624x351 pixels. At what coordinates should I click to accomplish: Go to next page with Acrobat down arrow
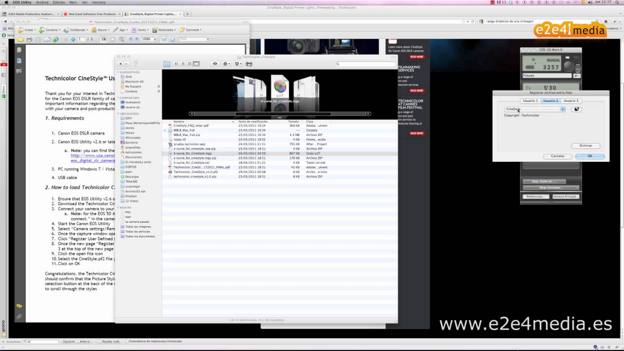(73, 39)
